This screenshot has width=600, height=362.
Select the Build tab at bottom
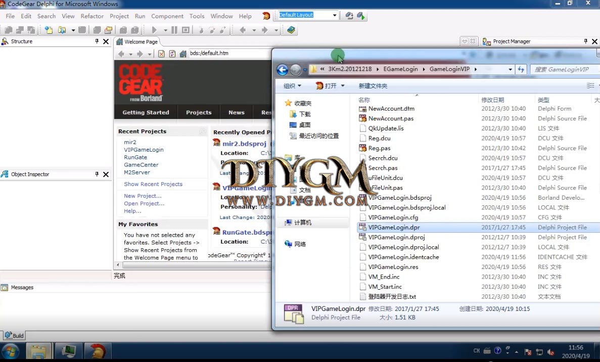click(14, 336)
